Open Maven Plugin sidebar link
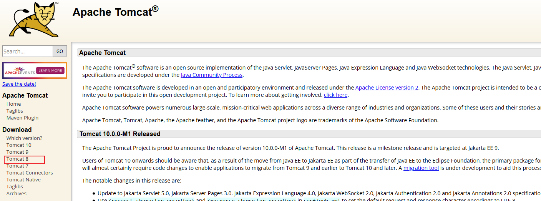This screenshot has width=541, height=201. tap(22, 118)
